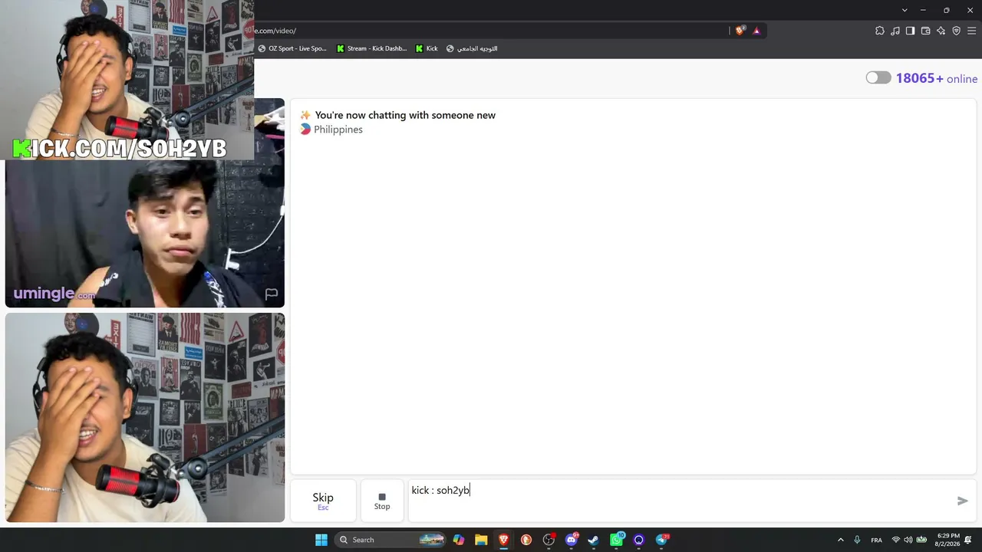Click the Brave VPN shield icon
This screenshot has width=982, height=552.
click(x=956, y=31)
